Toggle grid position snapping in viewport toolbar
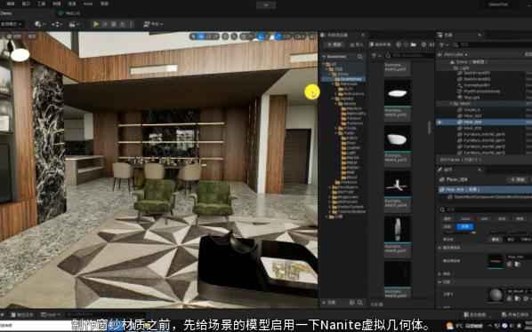The width and height of the screenshot is (532, 332). tap(243, 36)
